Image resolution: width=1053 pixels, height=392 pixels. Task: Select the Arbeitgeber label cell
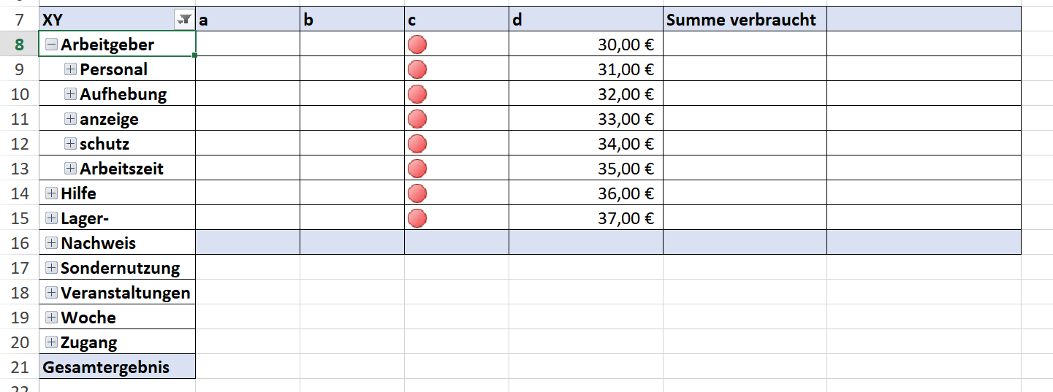tap(117, 45)
